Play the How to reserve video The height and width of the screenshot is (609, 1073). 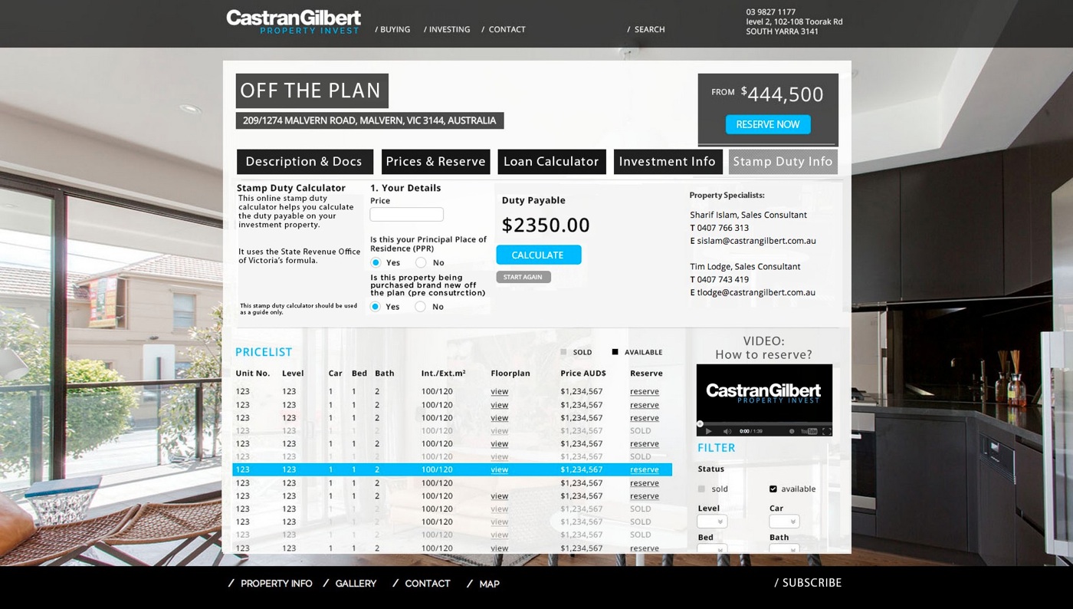point(708,431)
